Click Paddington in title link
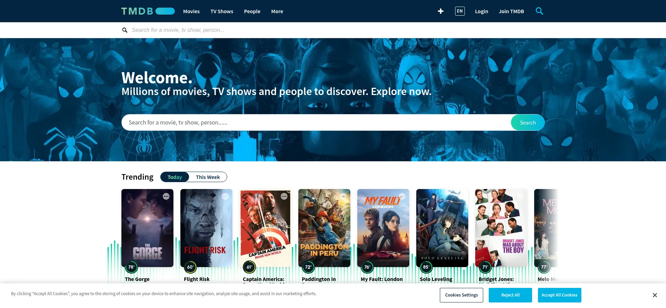 [319, 279]
